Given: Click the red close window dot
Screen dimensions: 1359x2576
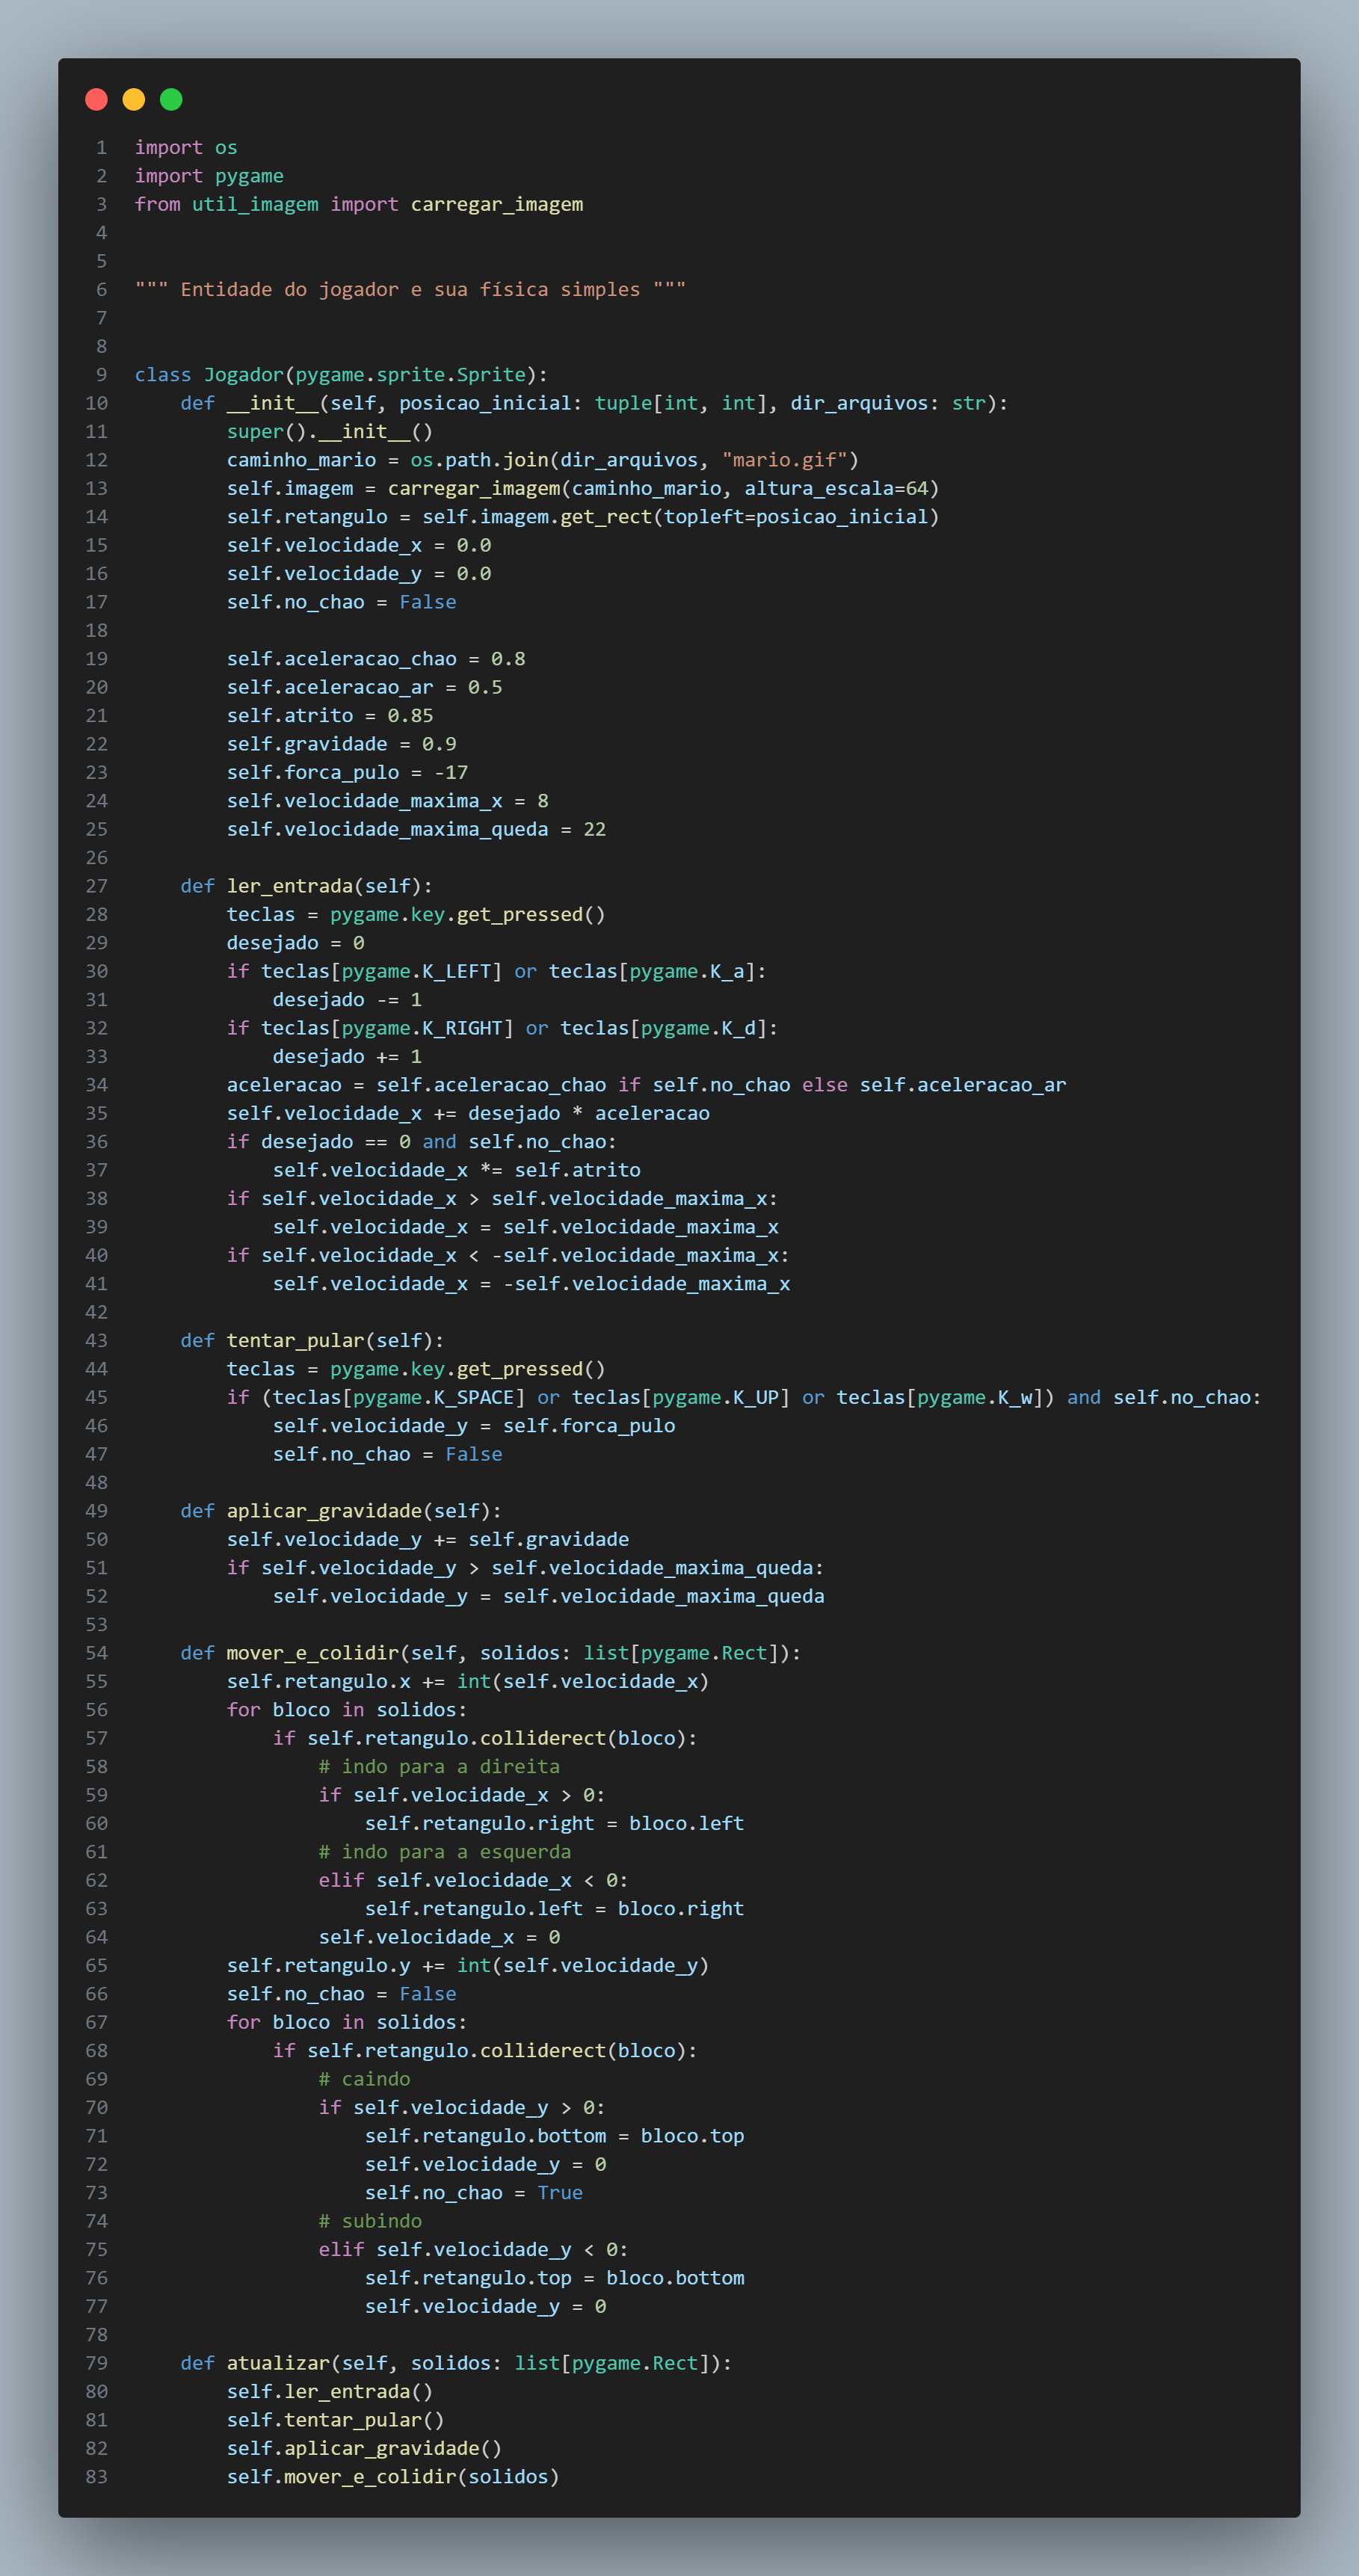Looking at the screenshot, I should tap(96, 99).
